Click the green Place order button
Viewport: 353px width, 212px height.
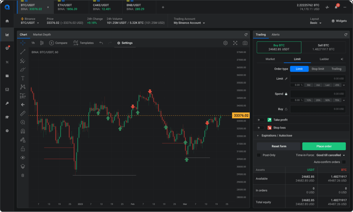(324, 146)
